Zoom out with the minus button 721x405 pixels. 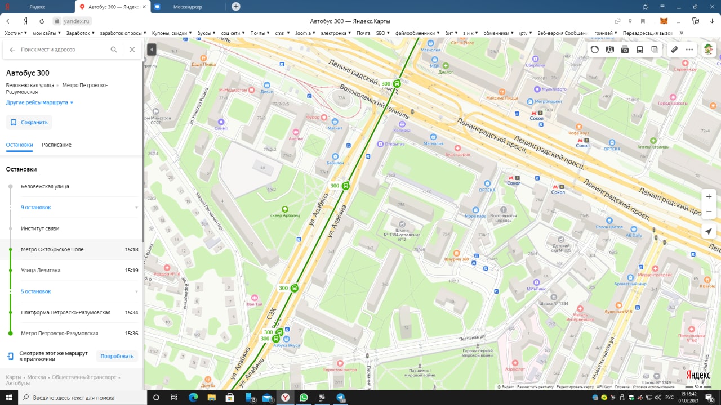[x=709, y=211]
